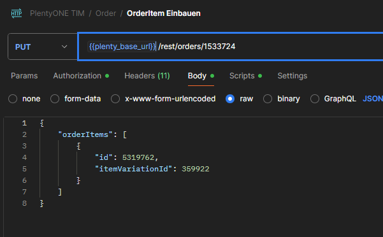The width and height of the screenshot is (383, 237).
Task: Click the "id" key on line 4
Action: (104, 157)
